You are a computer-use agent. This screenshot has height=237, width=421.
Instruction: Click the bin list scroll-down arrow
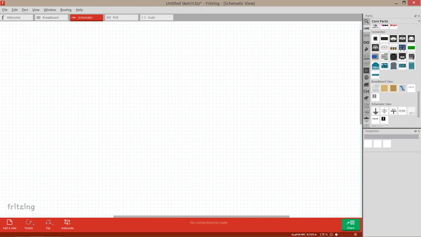click(x=366, y=125)
